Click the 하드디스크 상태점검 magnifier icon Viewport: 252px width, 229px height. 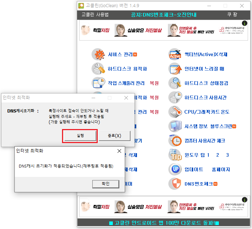[175, 83]
